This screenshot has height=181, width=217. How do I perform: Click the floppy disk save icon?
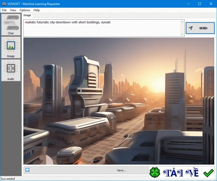point(27,170)
